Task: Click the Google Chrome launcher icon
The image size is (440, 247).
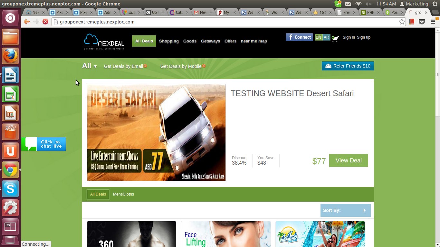Action: tap(10, 170)
